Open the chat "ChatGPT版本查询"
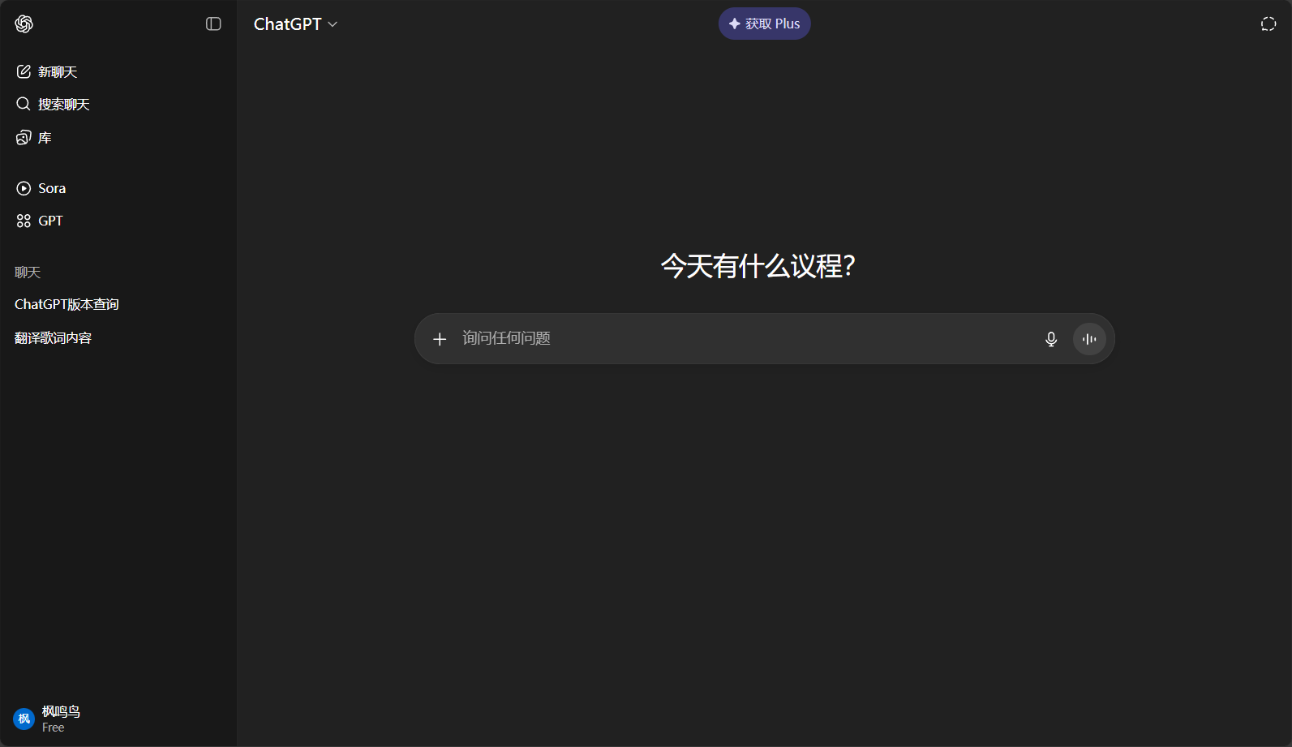This screenshot has width=1292, height=747. click(x=118, y=304)
